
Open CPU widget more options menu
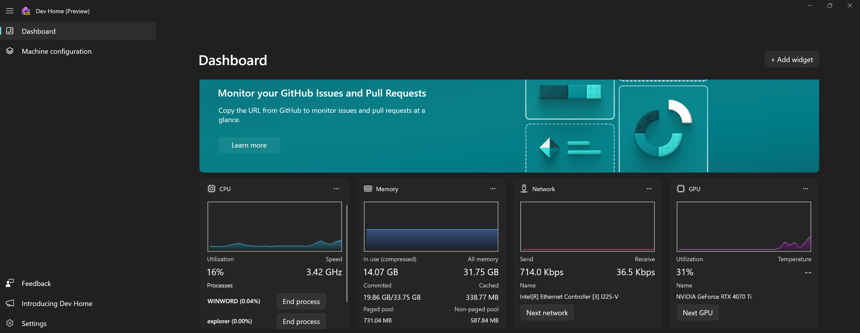pyautogui.click(x=336, y=189)
